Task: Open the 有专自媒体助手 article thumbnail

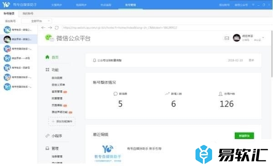Action: [x=107, y=153]
